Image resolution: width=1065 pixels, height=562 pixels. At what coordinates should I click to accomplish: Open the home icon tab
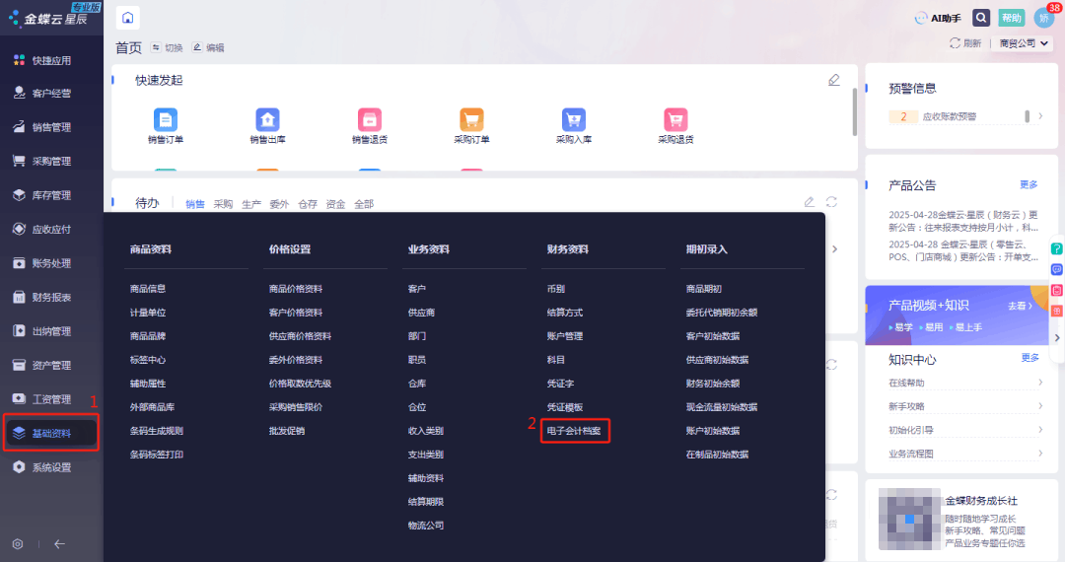[128, 18]
